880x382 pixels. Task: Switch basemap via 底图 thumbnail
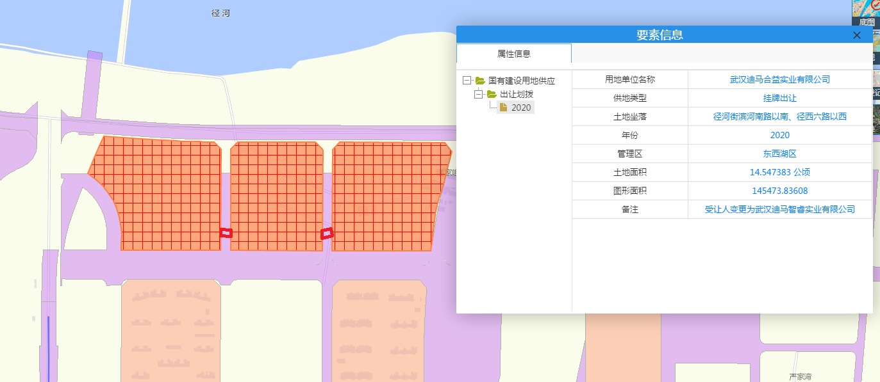tap(866, 13)
